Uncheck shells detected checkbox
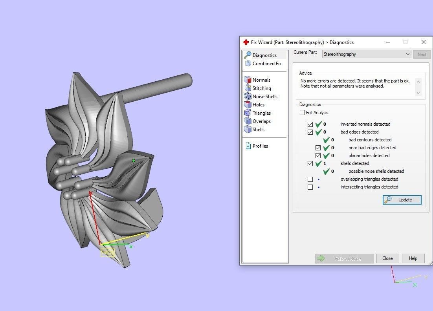433x311 pixels. coord(310,164)
